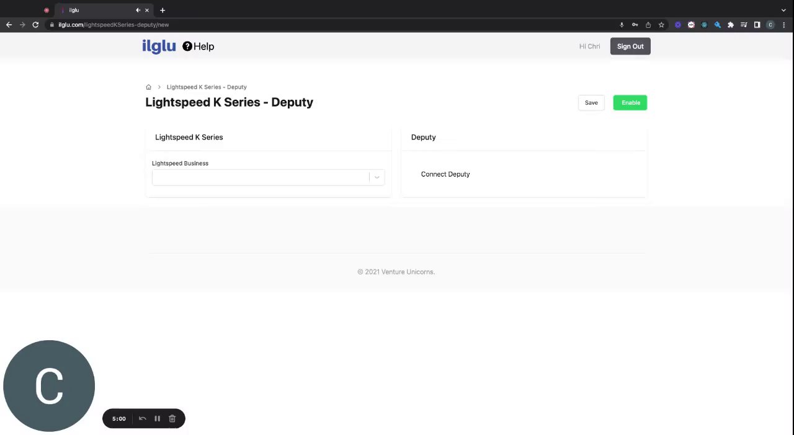Go back to the previous page
This screenshot has height=435, width=794.
point(9,25)
